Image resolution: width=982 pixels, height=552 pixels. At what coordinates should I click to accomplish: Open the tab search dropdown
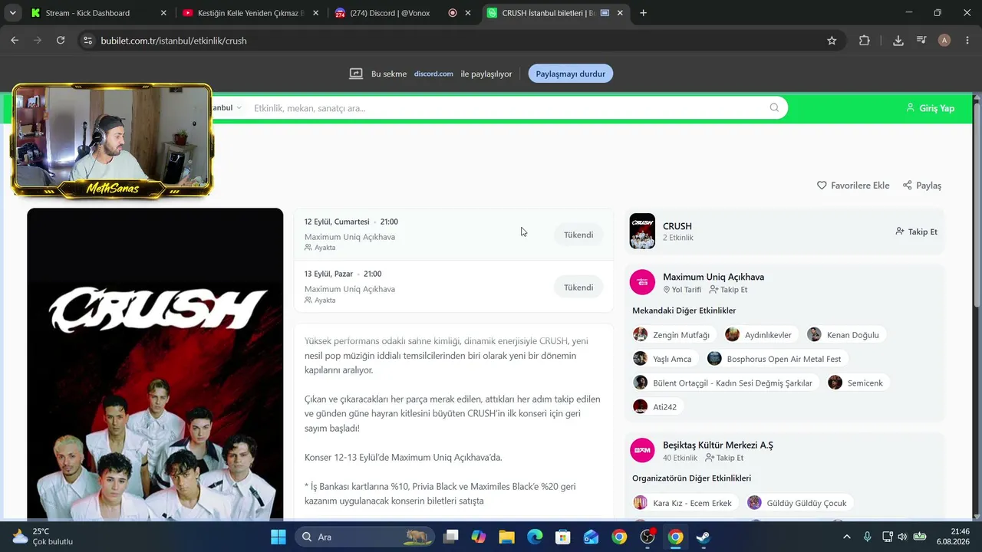coord(12,13)
